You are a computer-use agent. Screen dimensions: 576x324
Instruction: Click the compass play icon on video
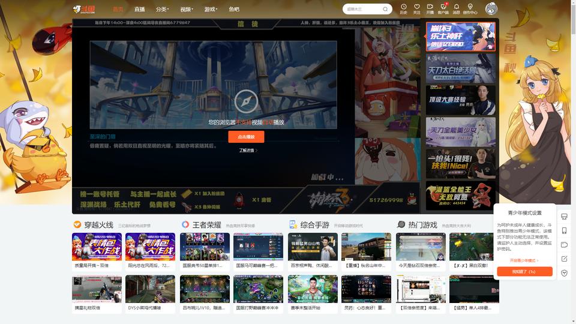tap(246, 101)
